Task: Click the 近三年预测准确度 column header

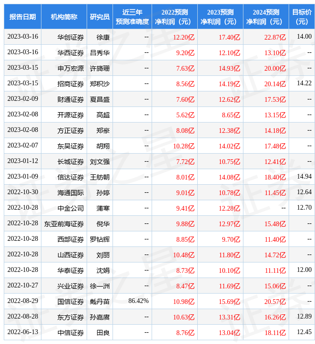Action: tap(132, 17)
